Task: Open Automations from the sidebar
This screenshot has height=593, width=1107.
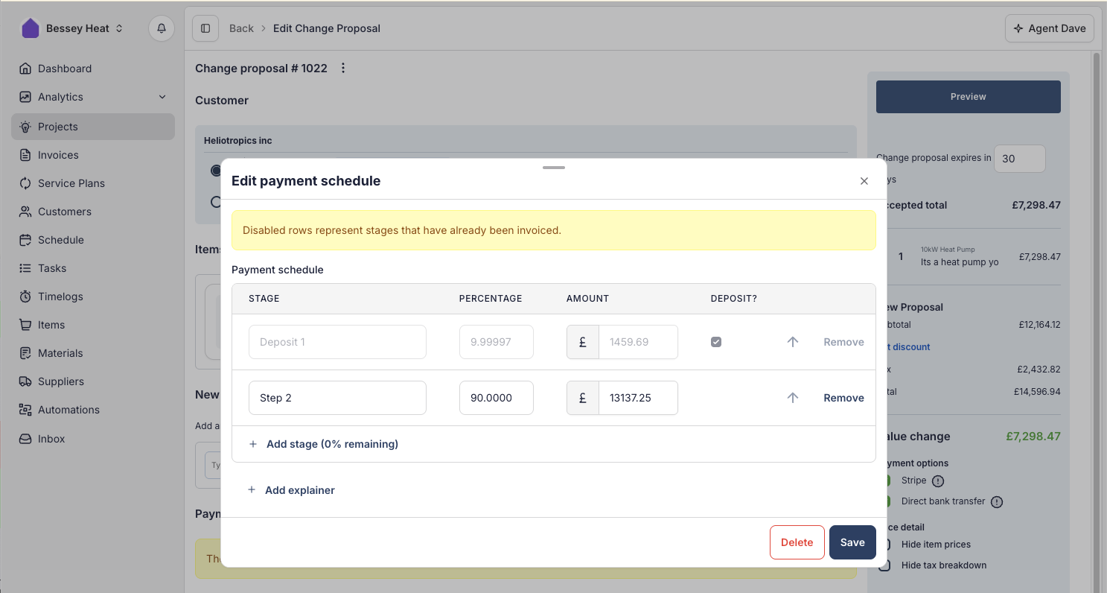Action: coord(68,410)
